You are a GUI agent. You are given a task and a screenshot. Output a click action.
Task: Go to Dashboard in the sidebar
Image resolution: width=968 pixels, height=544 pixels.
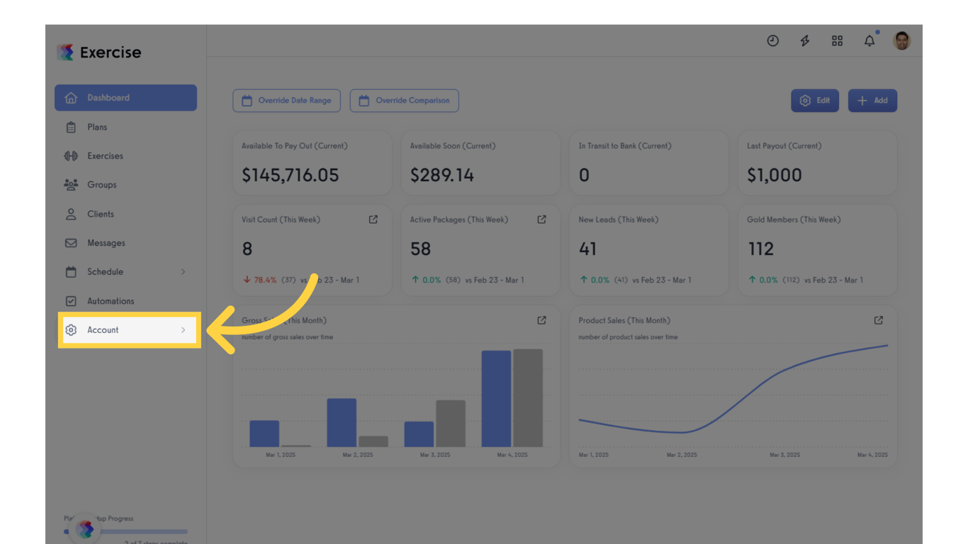[x=125, y=98]
